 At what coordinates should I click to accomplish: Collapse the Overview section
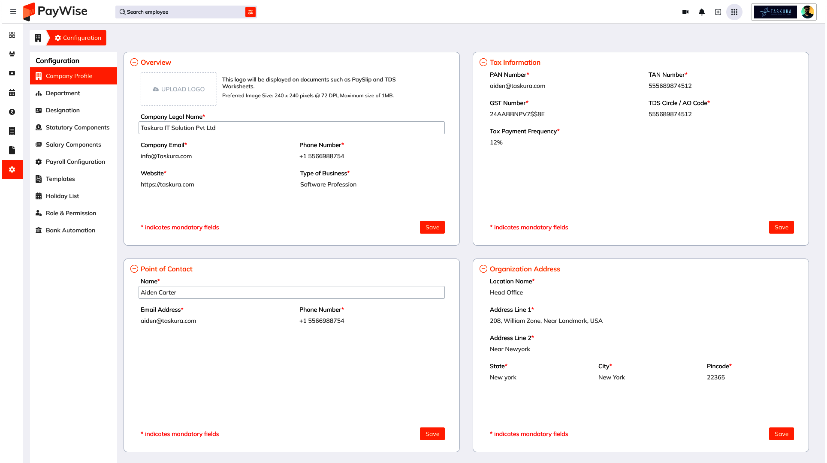pyautogui.click(x=134, y=62)
